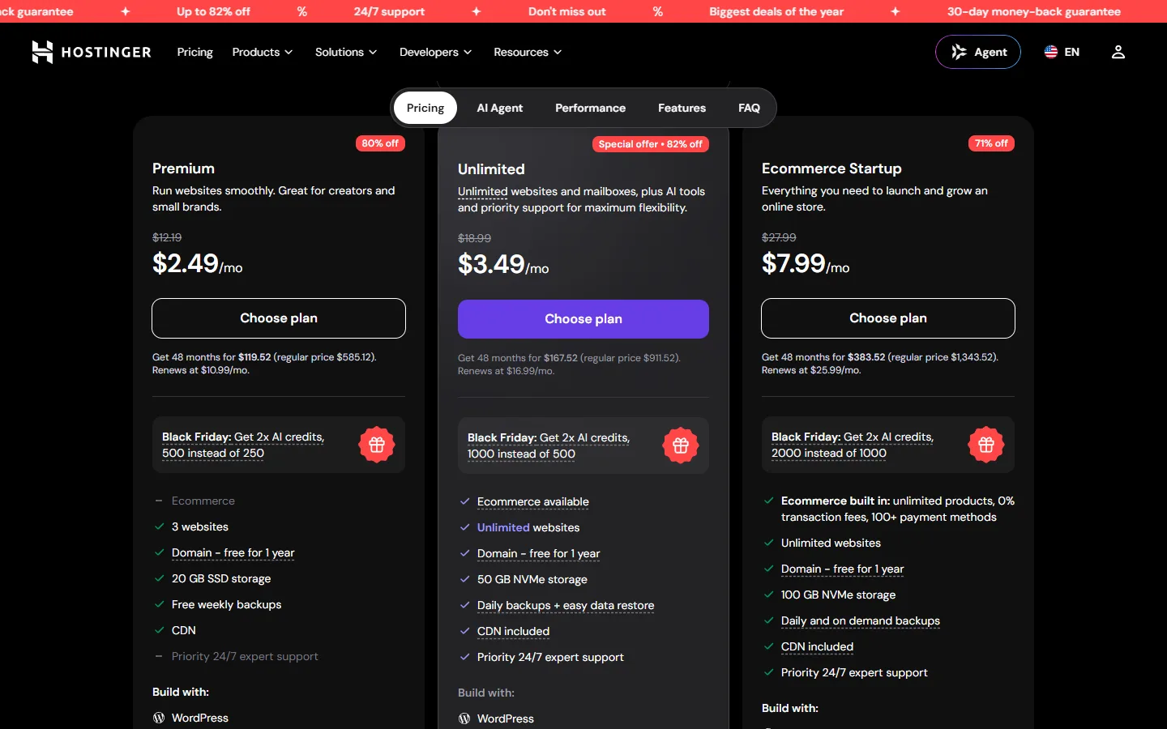Image resolution: width=1167 pixels, height=729 pixels.
Task: Click gift icon in Ecommerce Startup Black Friday box
Action: click(x=986, y=445)
